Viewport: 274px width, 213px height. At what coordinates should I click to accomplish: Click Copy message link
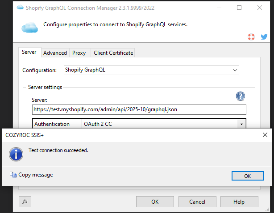[x=35, y=175]
